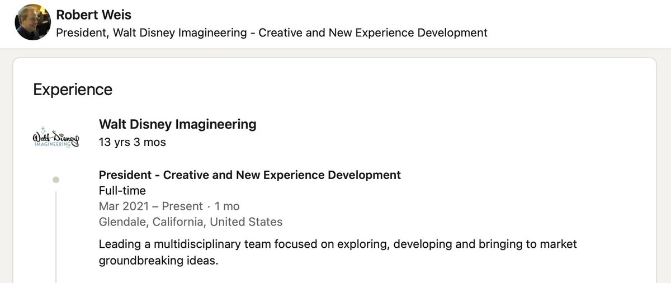Click the "1 mo" role duration
This screenshot has width=671, height=283.
coord(227,206)
